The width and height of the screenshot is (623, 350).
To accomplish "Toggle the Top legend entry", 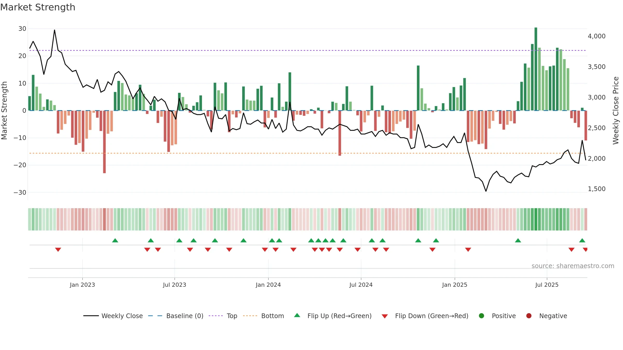I will click(x=223, y=316).
